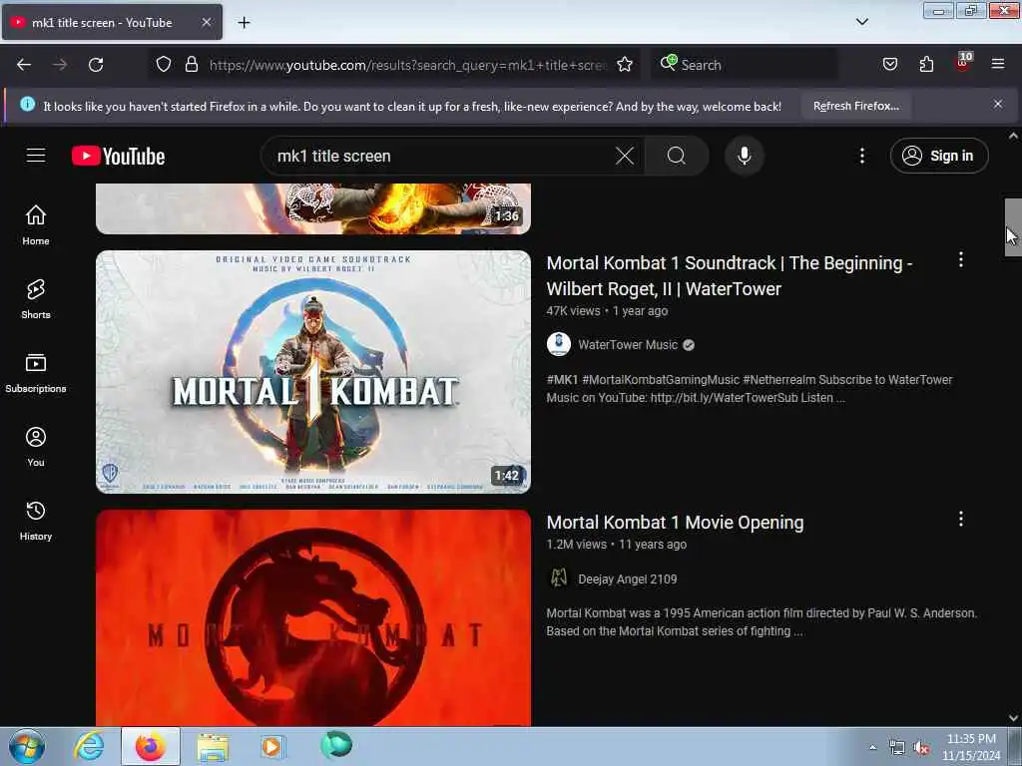
Task: Show hidden tray icons arrow
Action: 872,748
